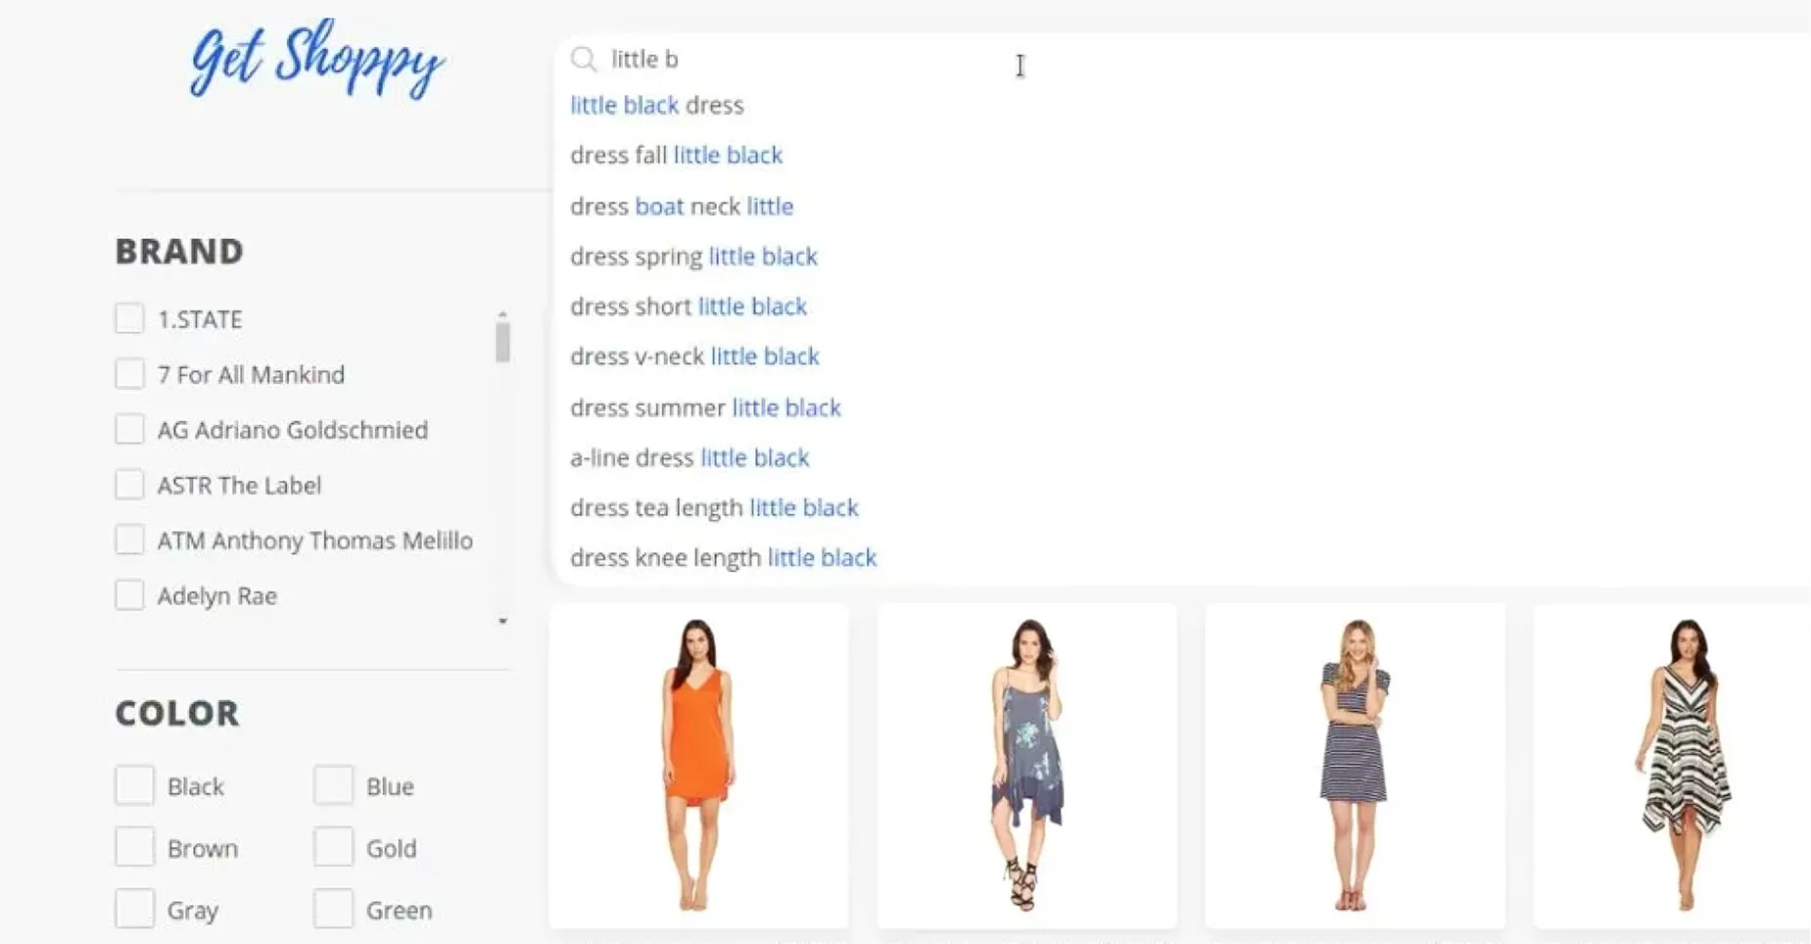
Task: Enable the Blue color filter
Action: point(333,784)
